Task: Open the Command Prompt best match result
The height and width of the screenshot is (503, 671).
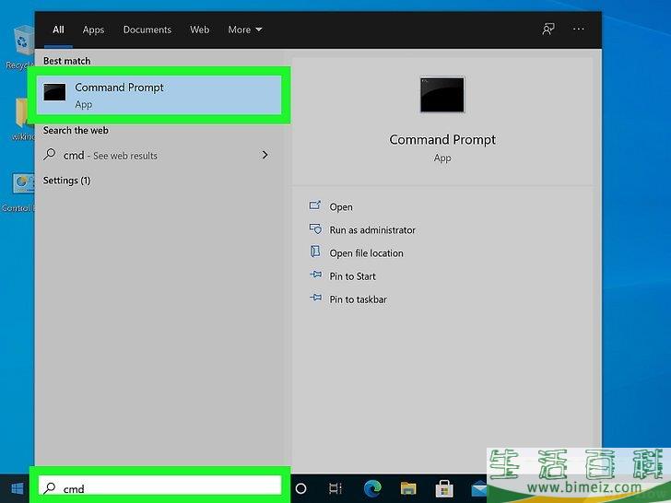Action: 159,95
